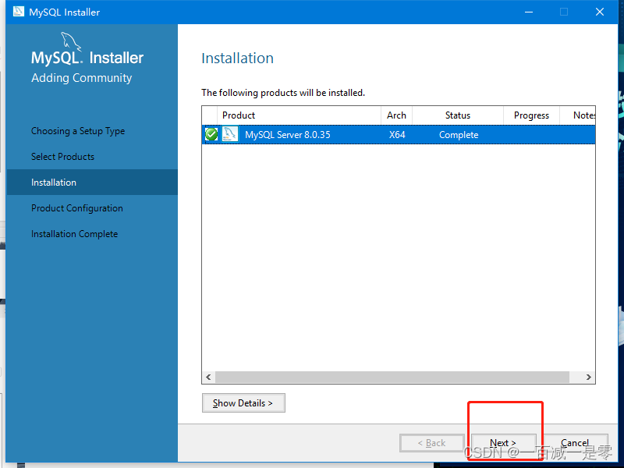The height and width of the screenshot is (468, 624).
Task: Click the Complete status cell
Action: (x=459, y=135)
